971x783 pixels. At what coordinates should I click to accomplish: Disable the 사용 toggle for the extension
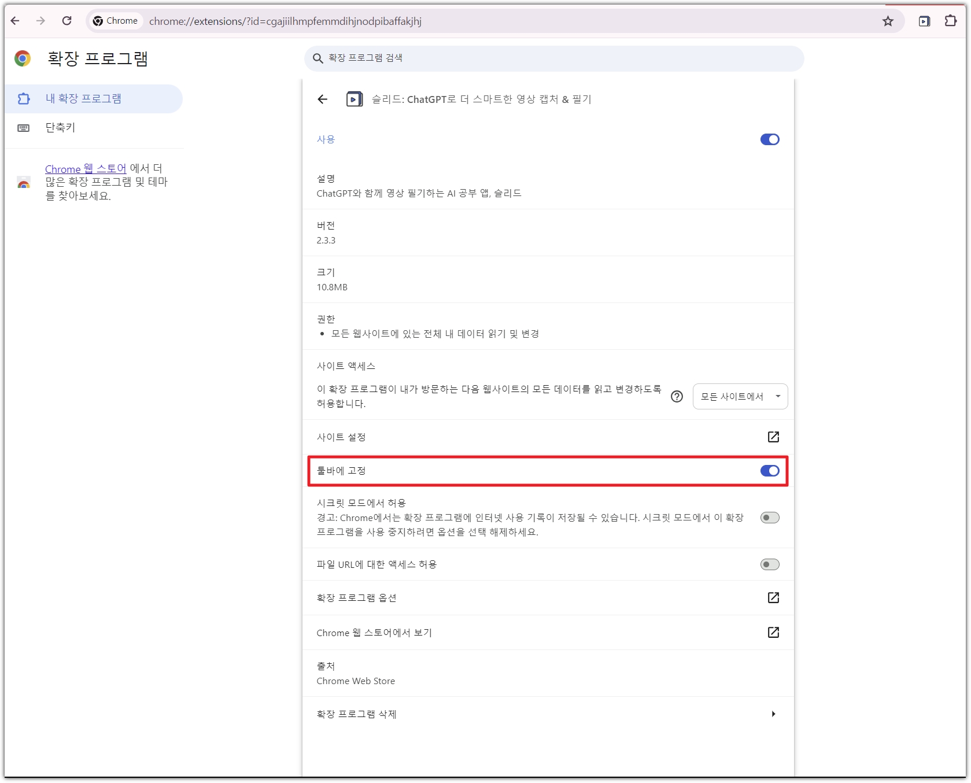click(x=769, y=139)
